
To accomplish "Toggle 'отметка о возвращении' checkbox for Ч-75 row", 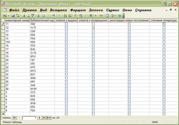I will 93,28.
